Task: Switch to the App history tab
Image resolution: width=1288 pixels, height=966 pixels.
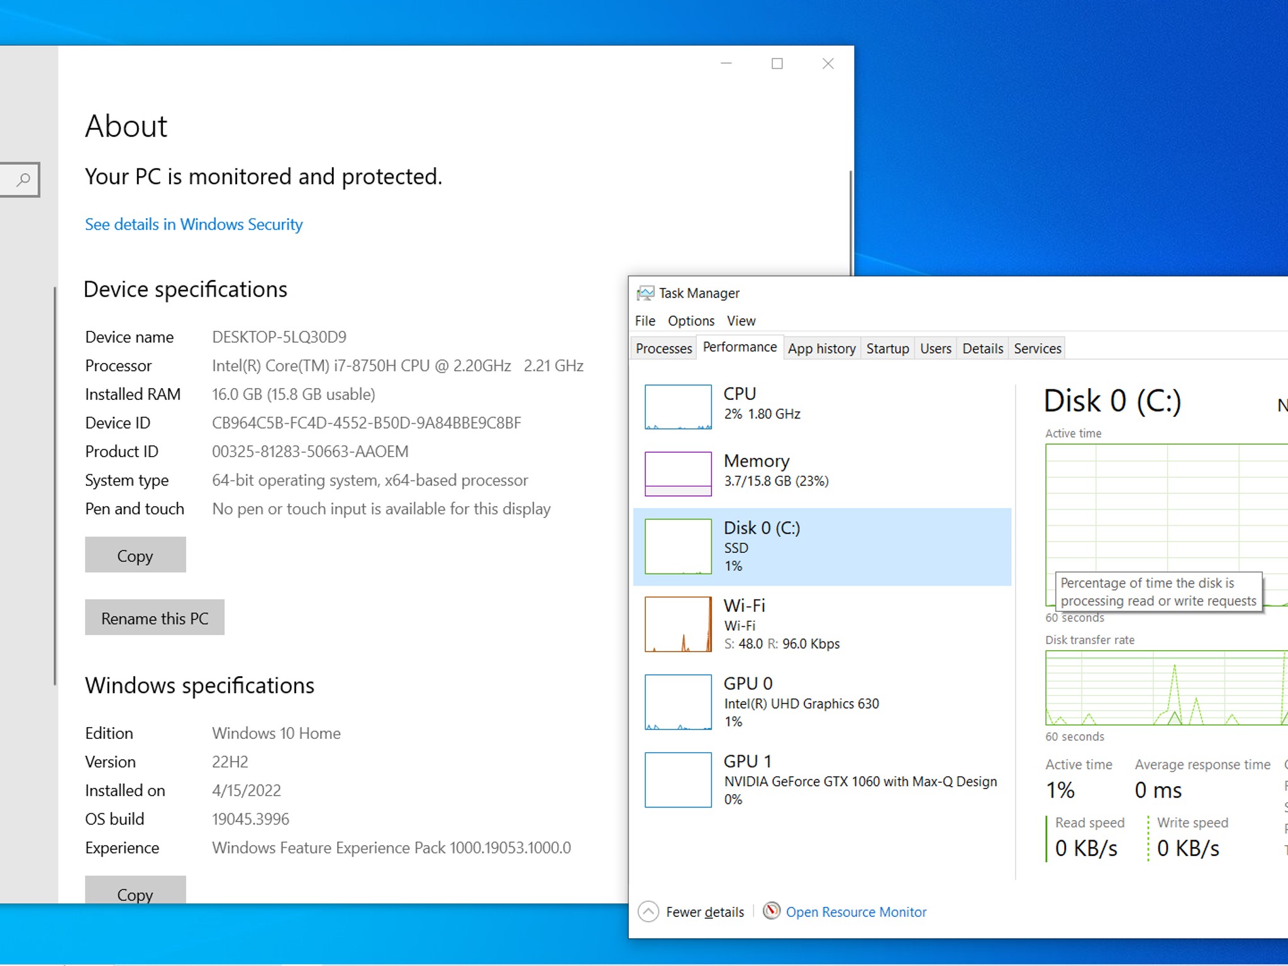Action: point(821,348)
